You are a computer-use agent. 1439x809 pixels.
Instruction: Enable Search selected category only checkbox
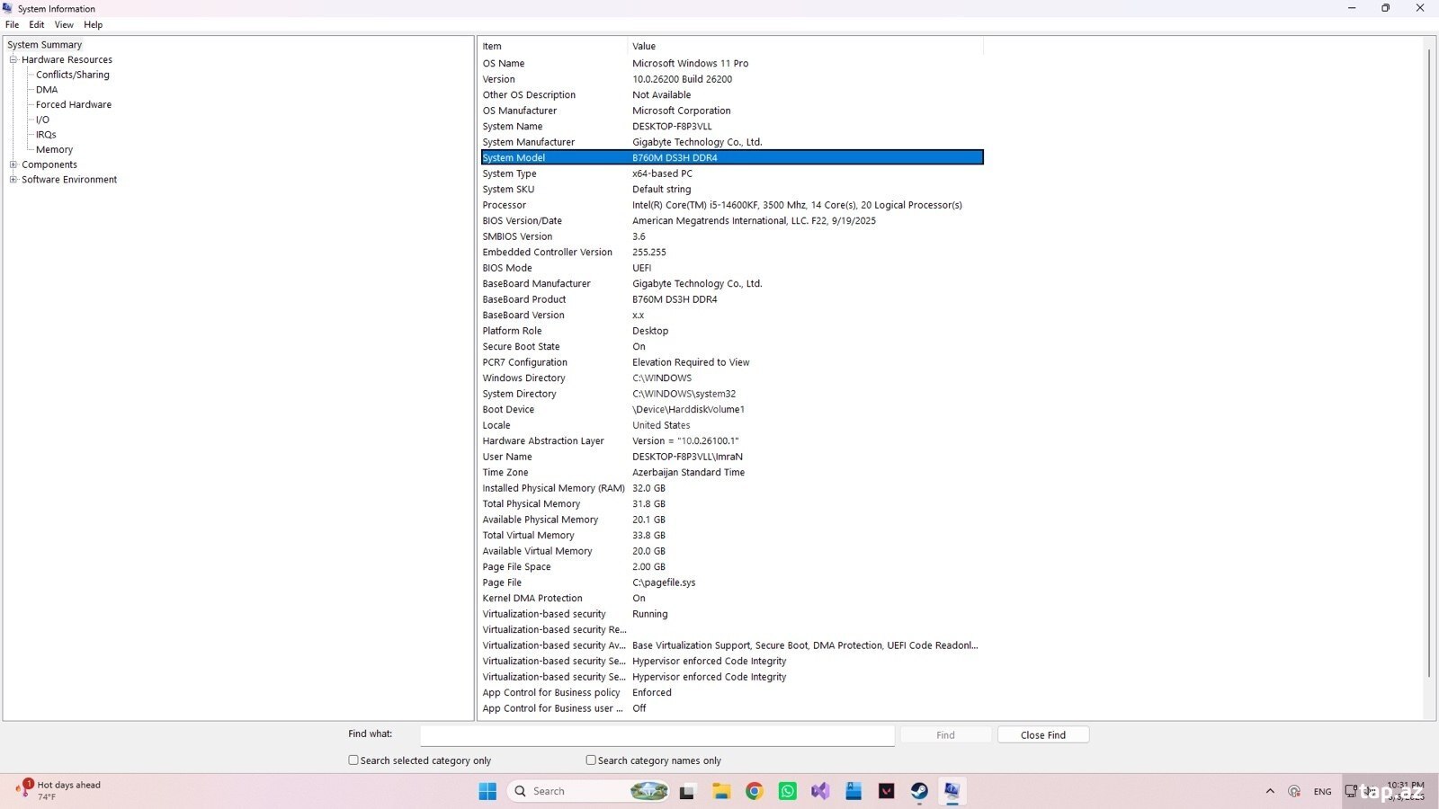353,760
